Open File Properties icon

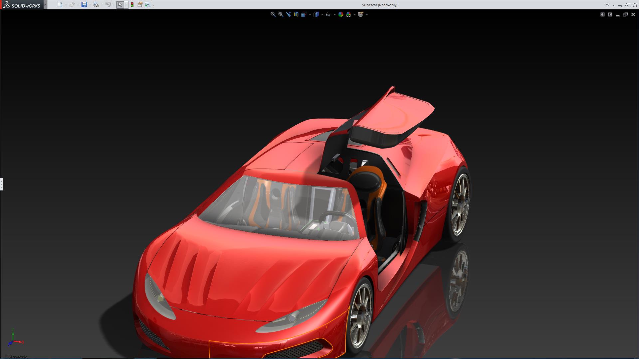[140, 5]
